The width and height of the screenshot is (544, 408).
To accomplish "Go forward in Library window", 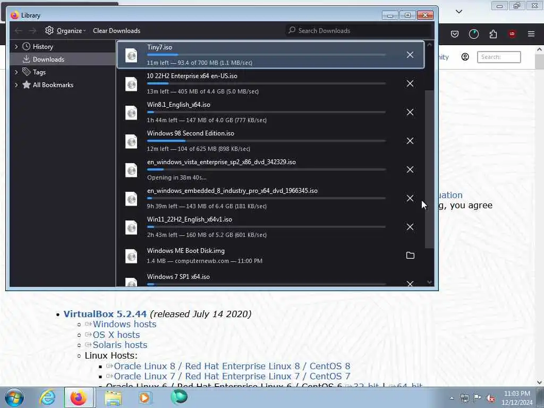I will (32, 31).
